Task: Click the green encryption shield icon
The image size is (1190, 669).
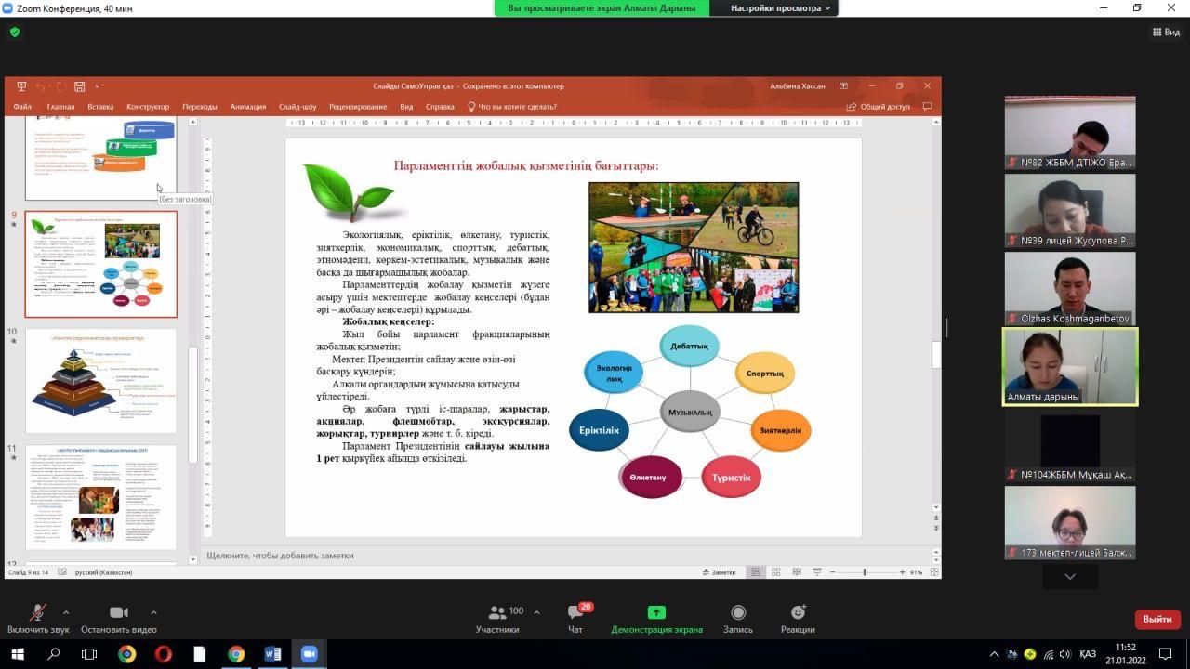Action: coord(14,32)
